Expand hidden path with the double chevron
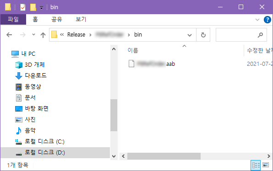The width and height of the screenshot is (273, 171). (x=62, y=35)
